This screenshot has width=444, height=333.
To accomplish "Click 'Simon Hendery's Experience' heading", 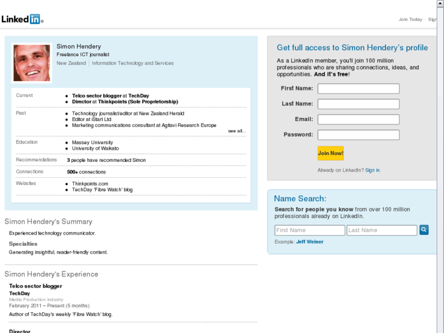I will point(51,274).
